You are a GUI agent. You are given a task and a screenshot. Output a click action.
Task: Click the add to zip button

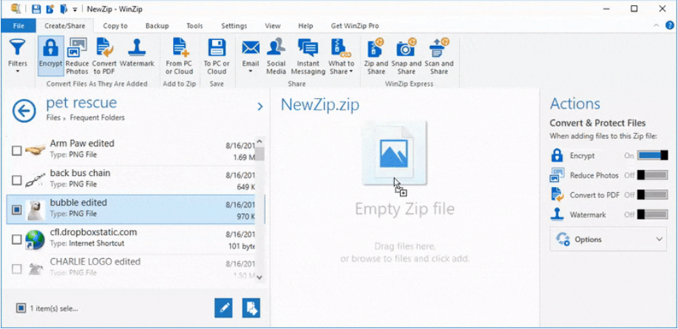click(x=251, y=308)
